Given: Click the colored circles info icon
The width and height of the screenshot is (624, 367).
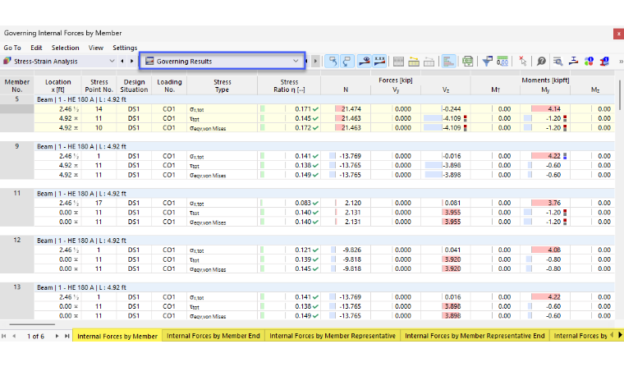Looking at the screenshot, I should 589,62.
